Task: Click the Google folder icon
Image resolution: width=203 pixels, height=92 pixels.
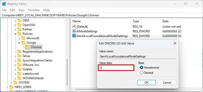Action: [x=23, y=43]
